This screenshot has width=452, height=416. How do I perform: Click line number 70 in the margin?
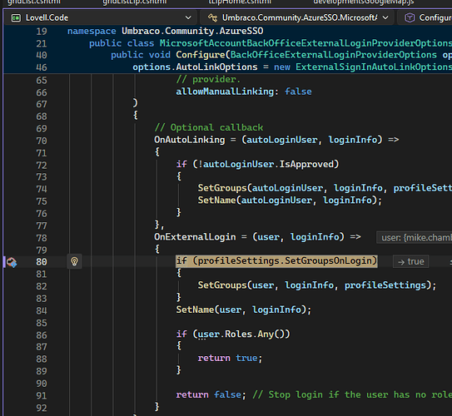[x=42, y=141]
